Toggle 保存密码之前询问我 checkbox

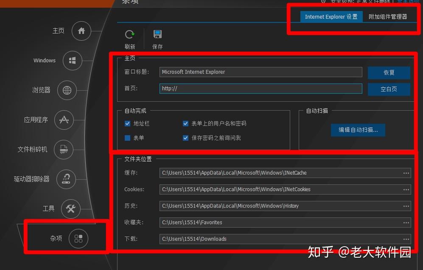pyautogui.click(x=185, y=138)
